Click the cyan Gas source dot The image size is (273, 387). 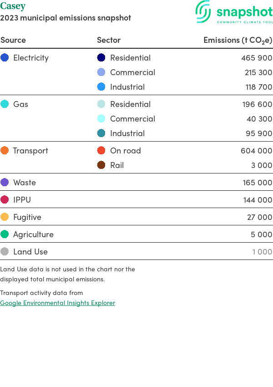click(x=5, y=104)
